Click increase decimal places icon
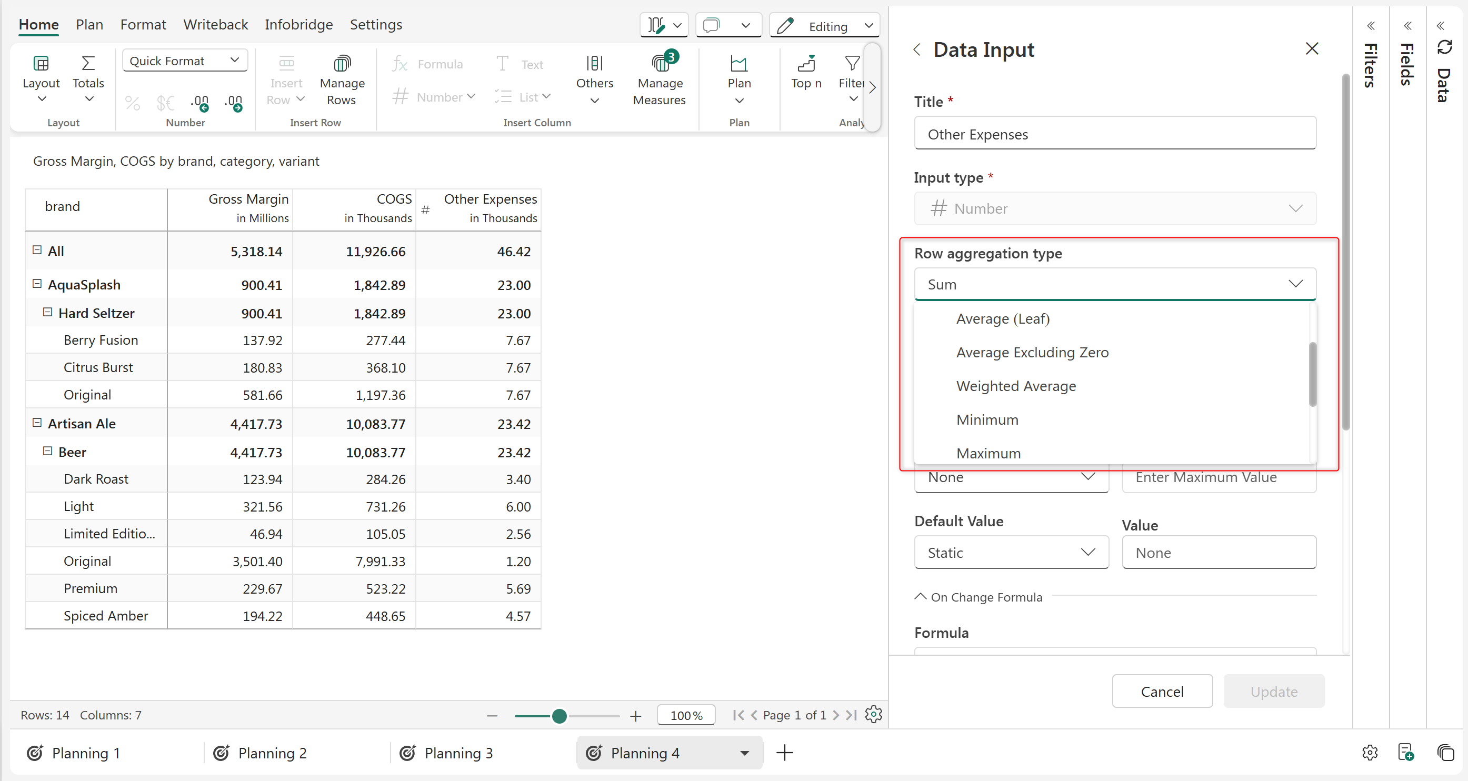Viewport: 1468px width, 781px height. 200,103
